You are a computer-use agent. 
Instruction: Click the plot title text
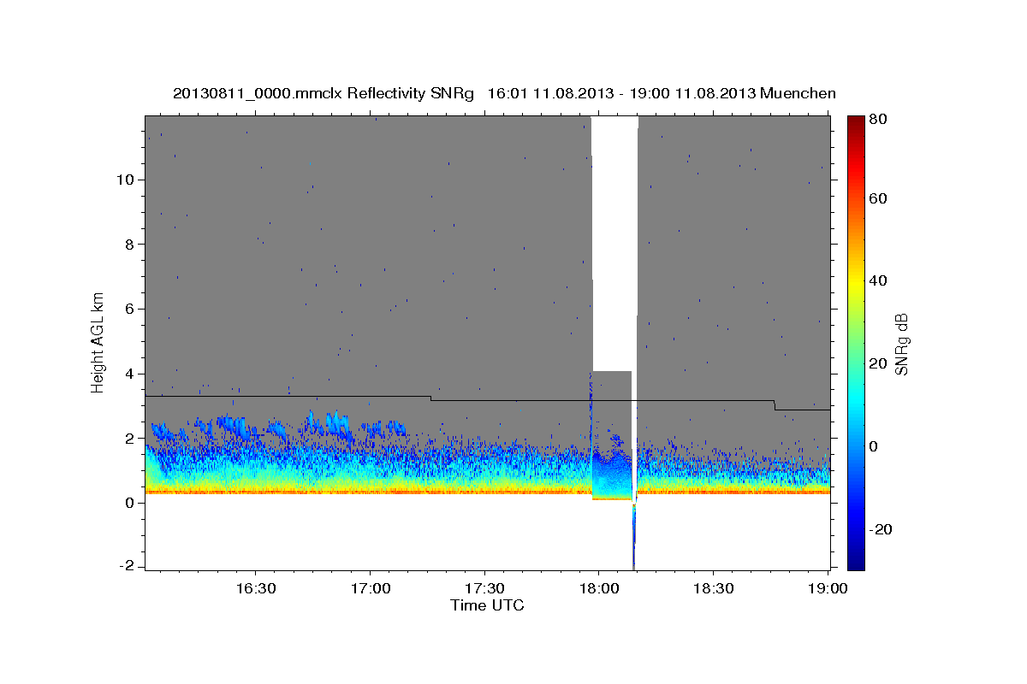[x=504, y=93]
